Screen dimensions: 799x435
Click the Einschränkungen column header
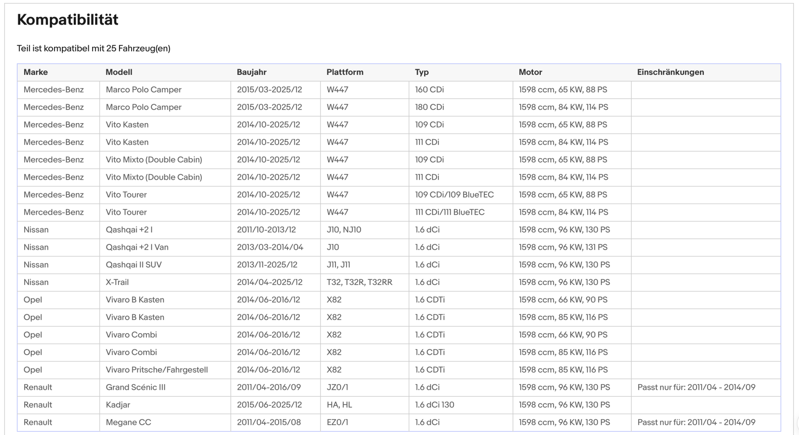pyautogui.click(x=671, y=72)
